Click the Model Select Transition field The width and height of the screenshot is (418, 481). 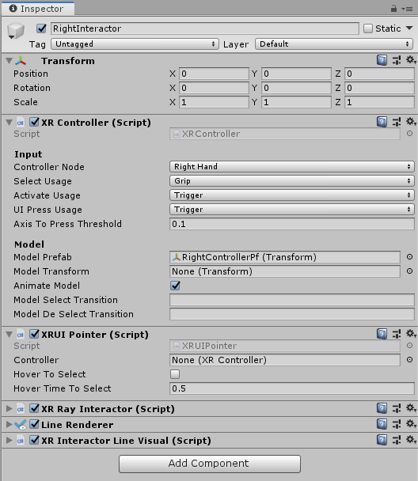(292, 300)
